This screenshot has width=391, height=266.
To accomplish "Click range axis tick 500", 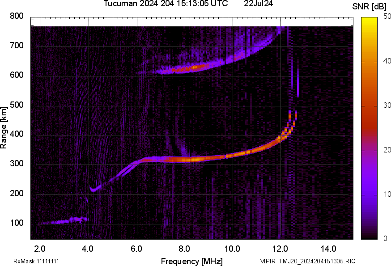I will [17, 105].
